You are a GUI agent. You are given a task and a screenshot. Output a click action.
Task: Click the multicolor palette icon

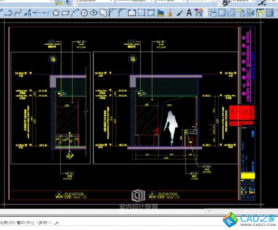[199, 13]
